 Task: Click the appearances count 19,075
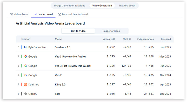click(x=149, y=75)
